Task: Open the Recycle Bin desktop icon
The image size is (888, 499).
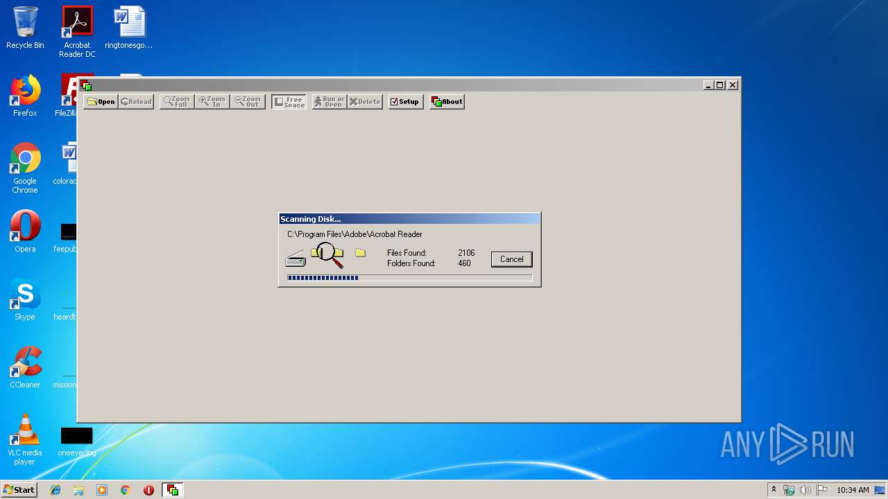Action: (25, 28)
